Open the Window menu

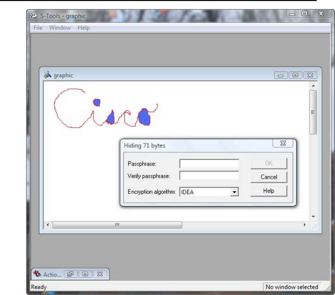pyautogui.click(x=60, y=28)
